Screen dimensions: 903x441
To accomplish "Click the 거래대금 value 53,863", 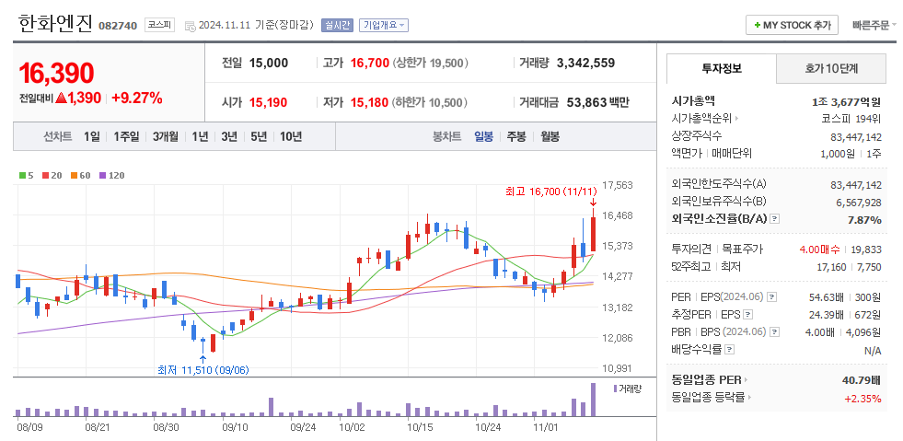I will [x=587, y=103].
